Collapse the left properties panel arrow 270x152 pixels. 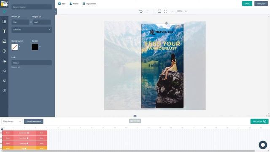(56, 12)
